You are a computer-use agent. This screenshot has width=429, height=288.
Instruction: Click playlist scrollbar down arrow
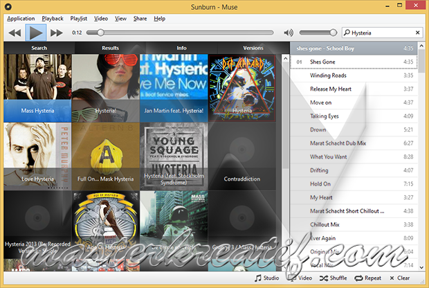[421, 267]
